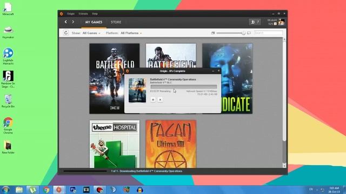Click the small tiles icon left of slider
The height and width of the screenshot is (194, 346).
point(213,33)
